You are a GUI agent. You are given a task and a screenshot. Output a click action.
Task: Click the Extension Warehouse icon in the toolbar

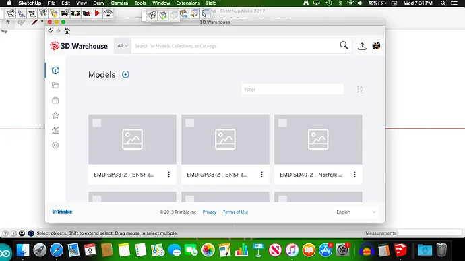206,13
